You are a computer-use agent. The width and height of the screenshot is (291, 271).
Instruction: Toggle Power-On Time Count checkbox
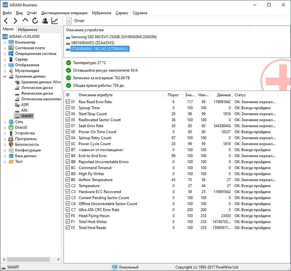click(x=68, y=131)
